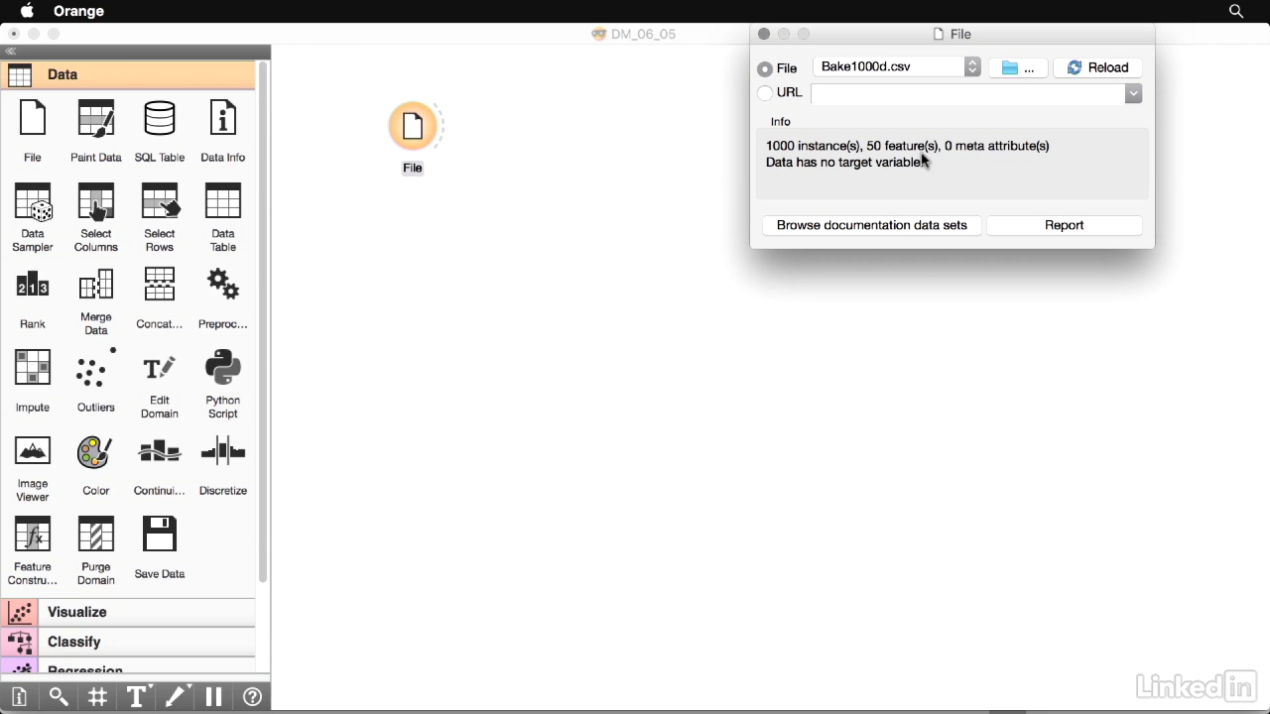Image resolution: width=1270 pixels, height=714 pixels.
Task: Add the Python Script widget
Action: tap(223, 385)
